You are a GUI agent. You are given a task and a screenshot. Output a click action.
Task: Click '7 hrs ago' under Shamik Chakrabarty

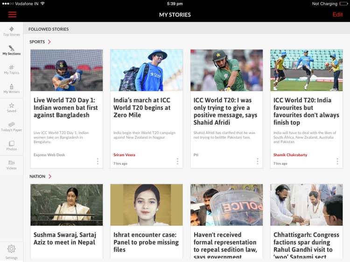[280, 164]
